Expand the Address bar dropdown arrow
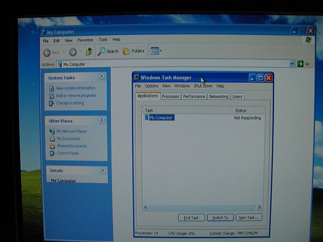 (292, 64)
